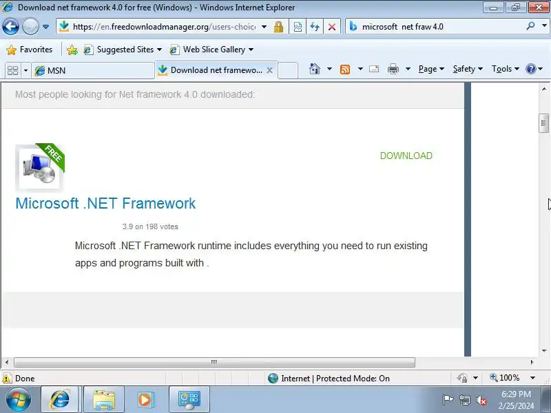Expand the zoom level dropdown arrow
Image resolution: width=551 pixels, height=413 pixels.
coord(532,378)
